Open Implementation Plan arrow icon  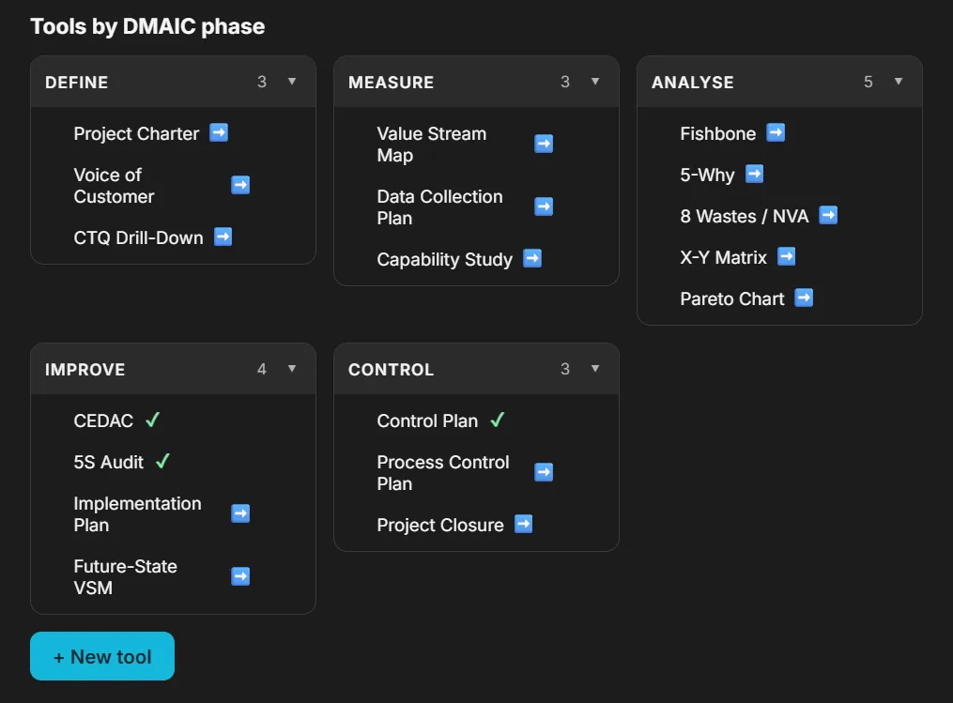coord(240,513)
